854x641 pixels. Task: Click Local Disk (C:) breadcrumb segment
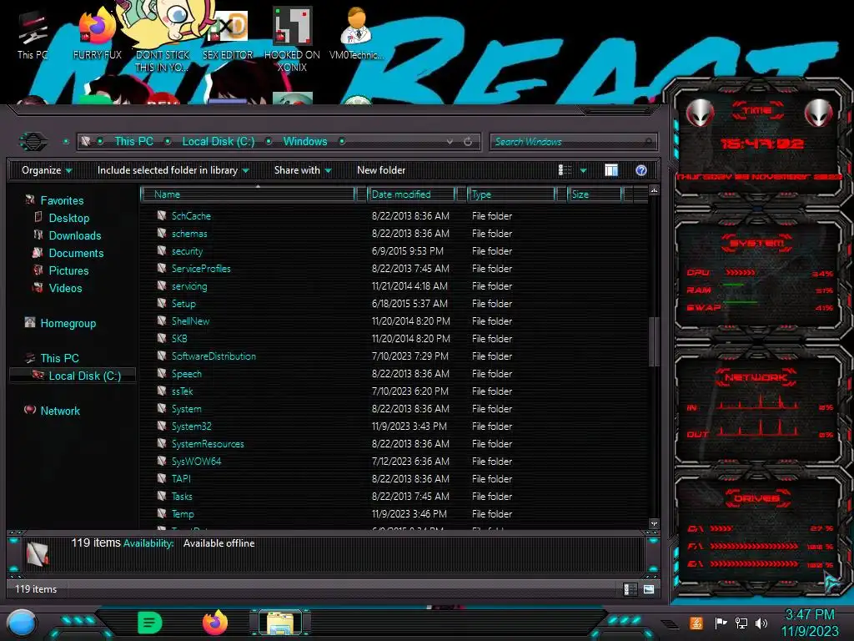click(x=218, y=141)
